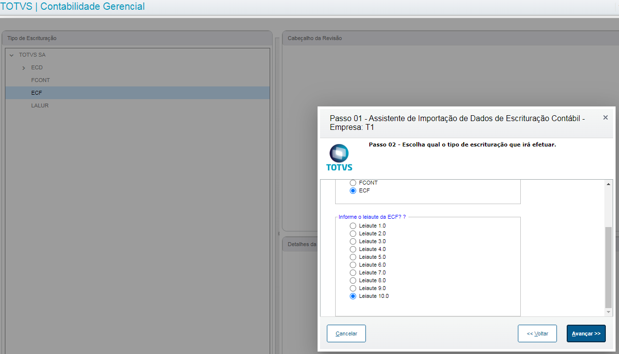Choose Leiaute 10.0 radio button
Viewport: 619px width, 354px height.
353,296
